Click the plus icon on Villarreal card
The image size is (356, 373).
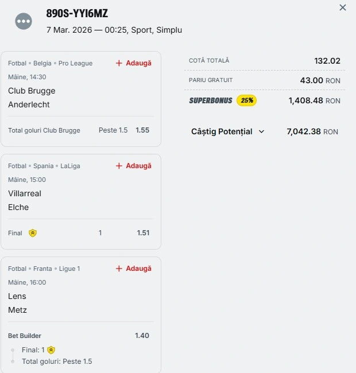point(119,166)
